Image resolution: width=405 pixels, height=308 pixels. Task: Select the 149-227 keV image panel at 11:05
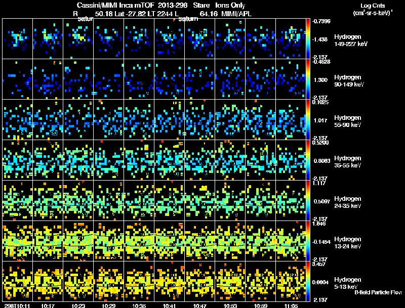click(291, 38)
